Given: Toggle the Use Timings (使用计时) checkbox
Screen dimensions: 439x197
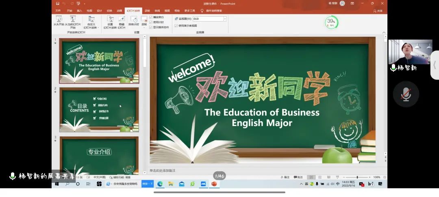Looking at the screenshot, I should (151, 22).
